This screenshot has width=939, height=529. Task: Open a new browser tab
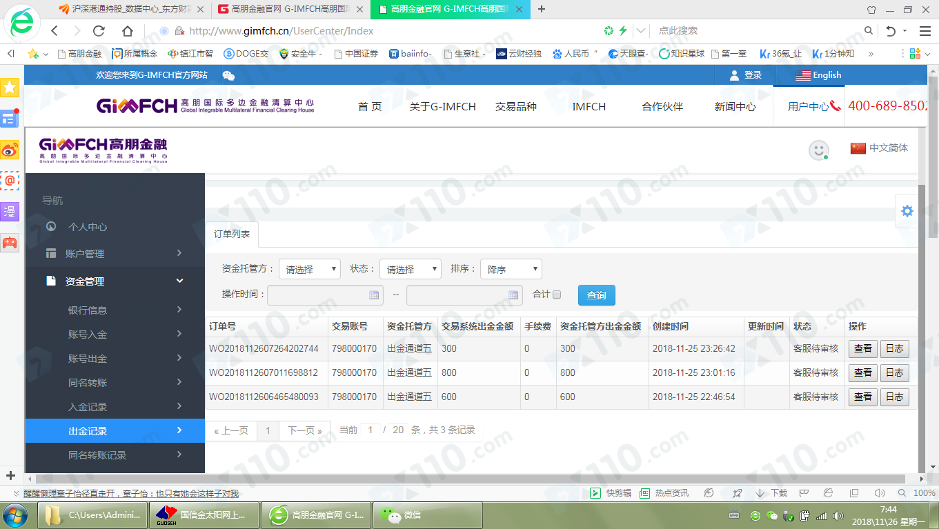[542, 9]
